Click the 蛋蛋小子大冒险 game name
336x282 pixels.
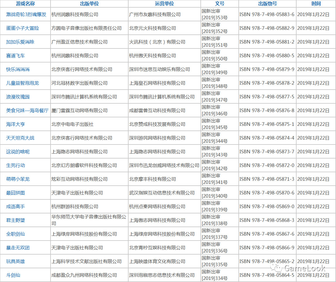(x=22, y=28)
